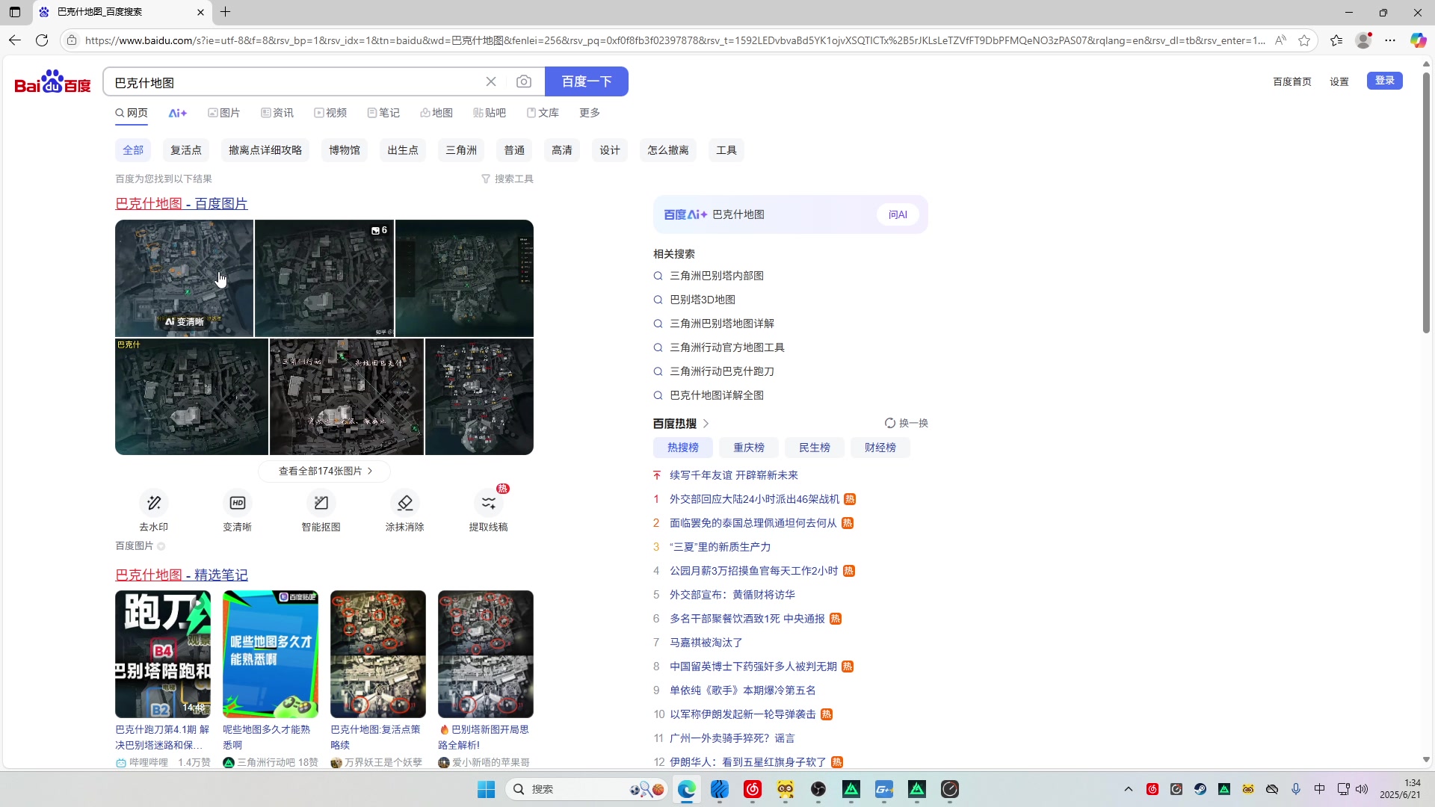Screen dimensions: 1435x807
Task: Select the 怎么撤离 filter chip
Action: [x=668, y=150]
